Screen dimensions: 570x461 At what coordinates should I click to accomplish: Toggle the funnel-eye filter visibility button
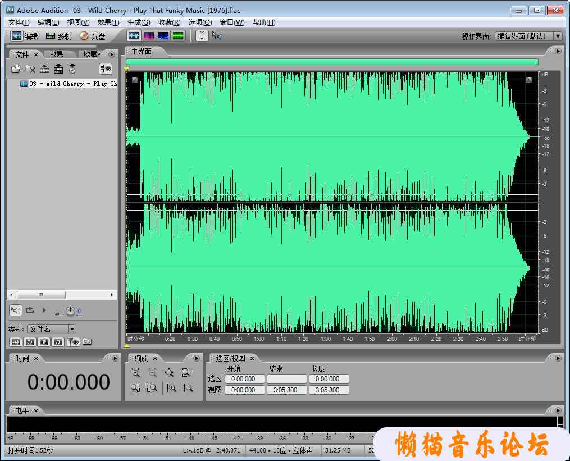click(74, 342)
